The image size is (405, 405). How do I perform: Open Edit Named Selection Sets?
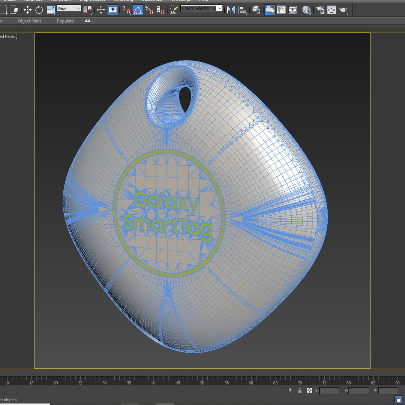174,10
